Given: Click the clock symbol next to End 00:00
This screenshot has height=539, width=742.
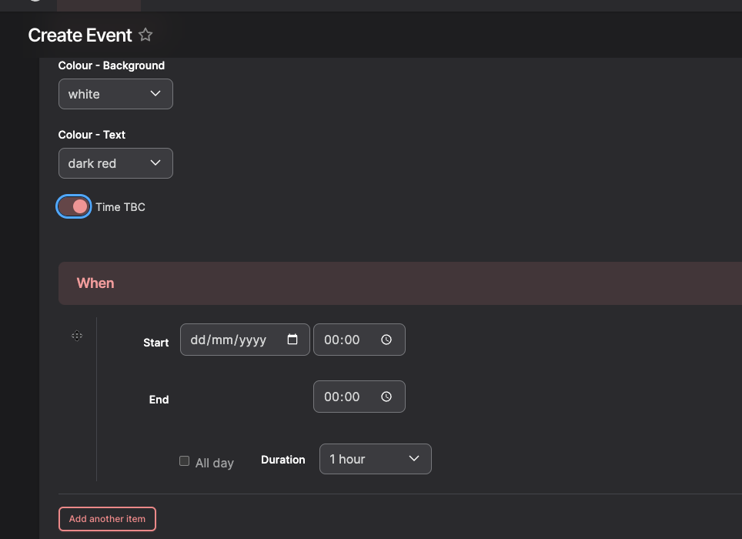Looking at the screenshot, I should pyautogui.click(x=386, y=396).
